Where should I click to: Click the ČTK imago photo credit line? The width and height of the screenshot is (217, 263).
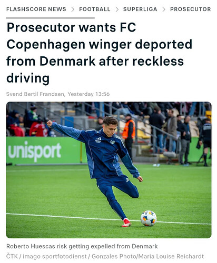105,256
